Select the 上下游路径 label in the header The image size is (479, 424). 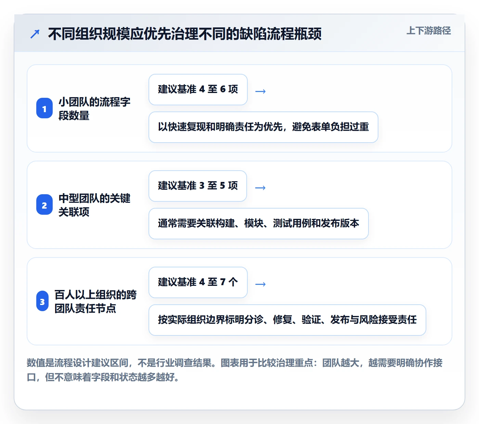(429, 31)
